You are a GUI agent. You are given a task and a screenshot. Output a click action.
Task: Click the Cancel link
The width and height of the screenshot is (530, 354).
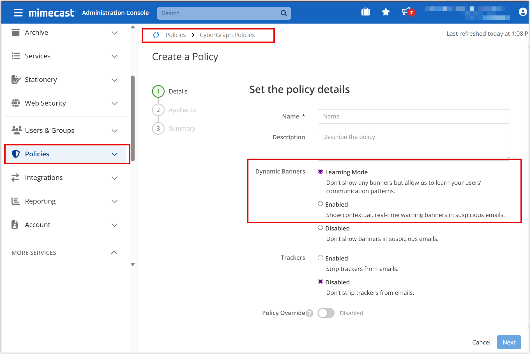[x=481, y=342]
